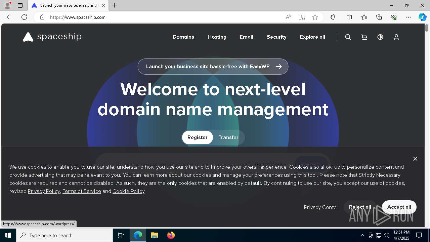Open Immersive Reader icon
Image resolution: width=430 pixels, height=242 pixels.
(x=302, y=17)
